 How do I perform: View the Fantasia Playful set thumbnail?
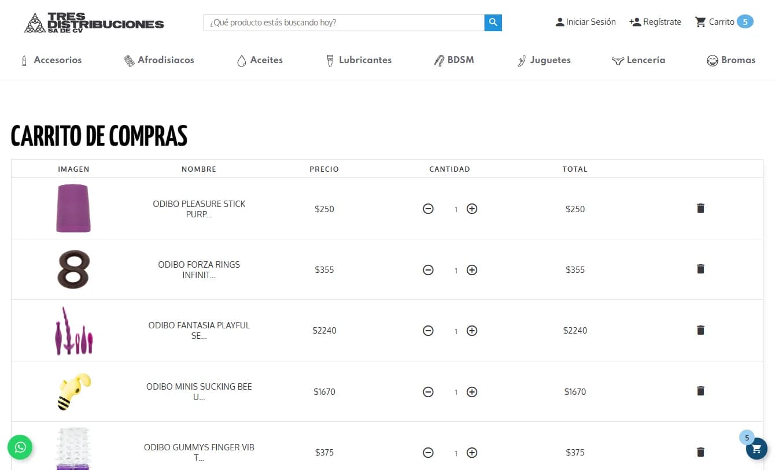(73, 331)
